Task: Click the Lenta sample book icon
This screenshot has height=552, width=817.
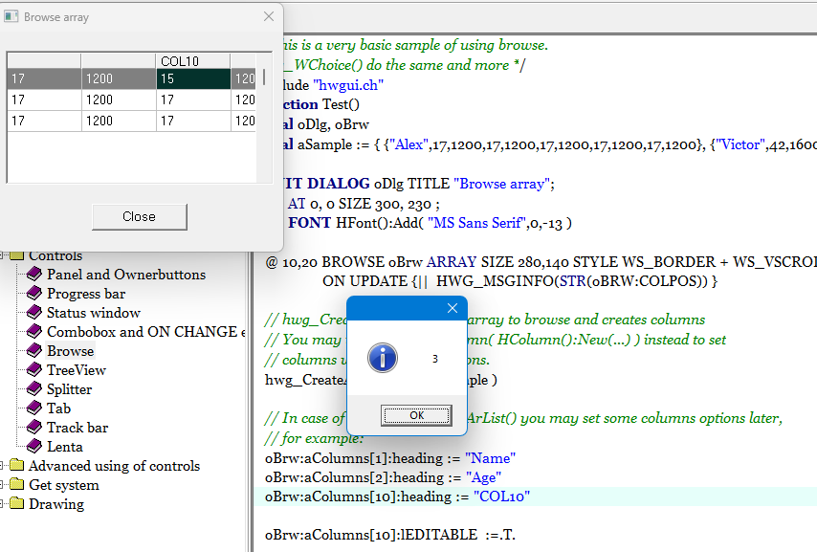Action: (34, 447)
